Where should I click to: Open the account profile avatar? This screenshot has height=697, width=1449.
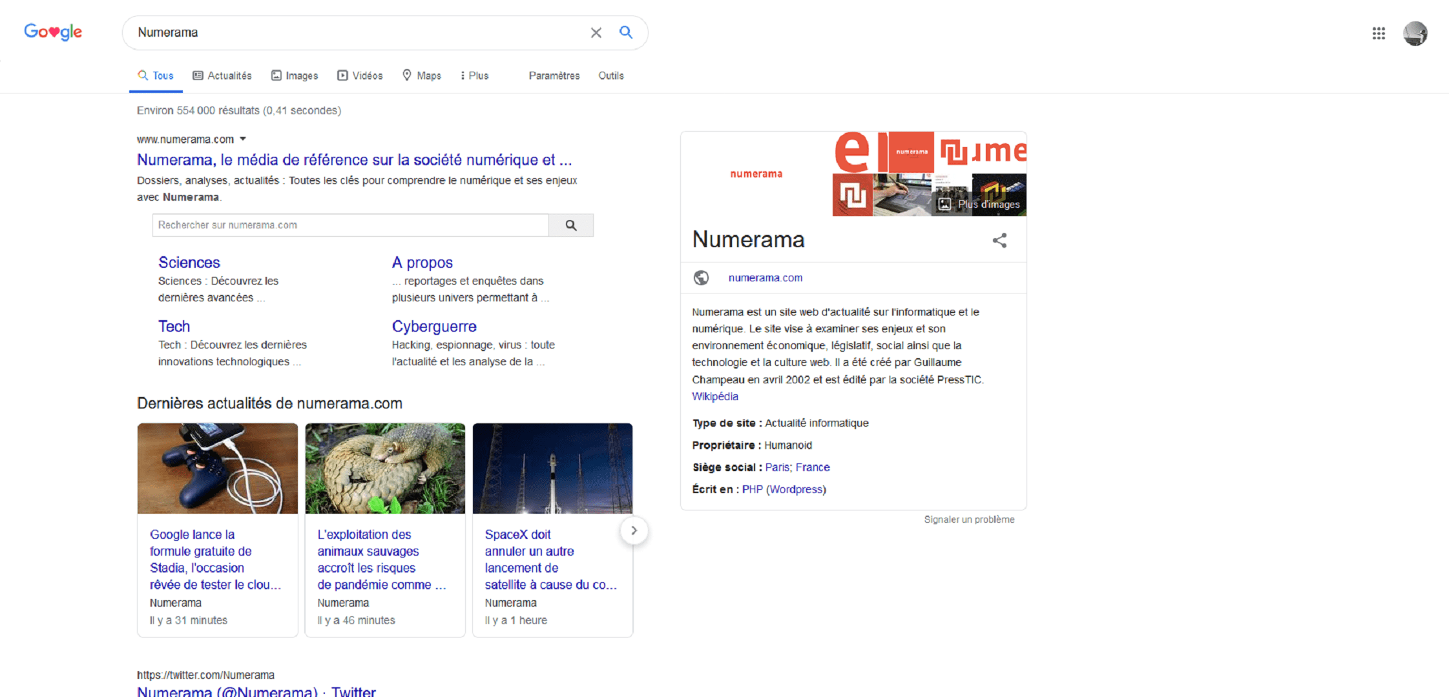tap(1415, 33)
